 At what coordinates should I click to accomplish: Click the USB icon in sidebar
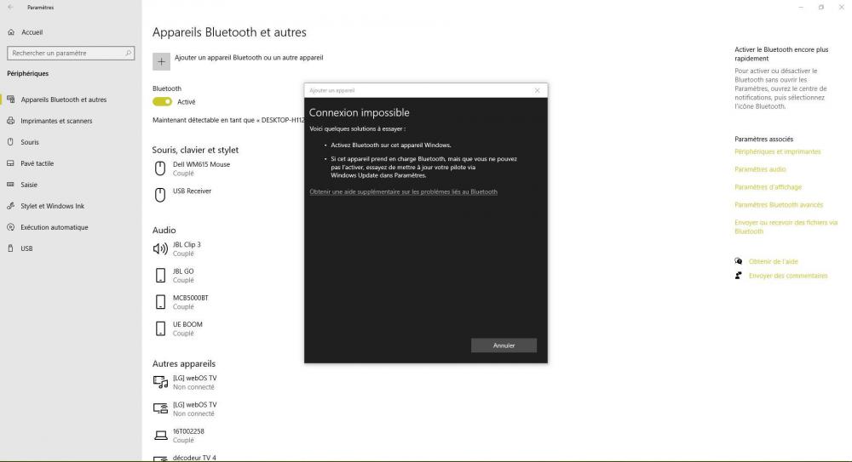(10, 248)
